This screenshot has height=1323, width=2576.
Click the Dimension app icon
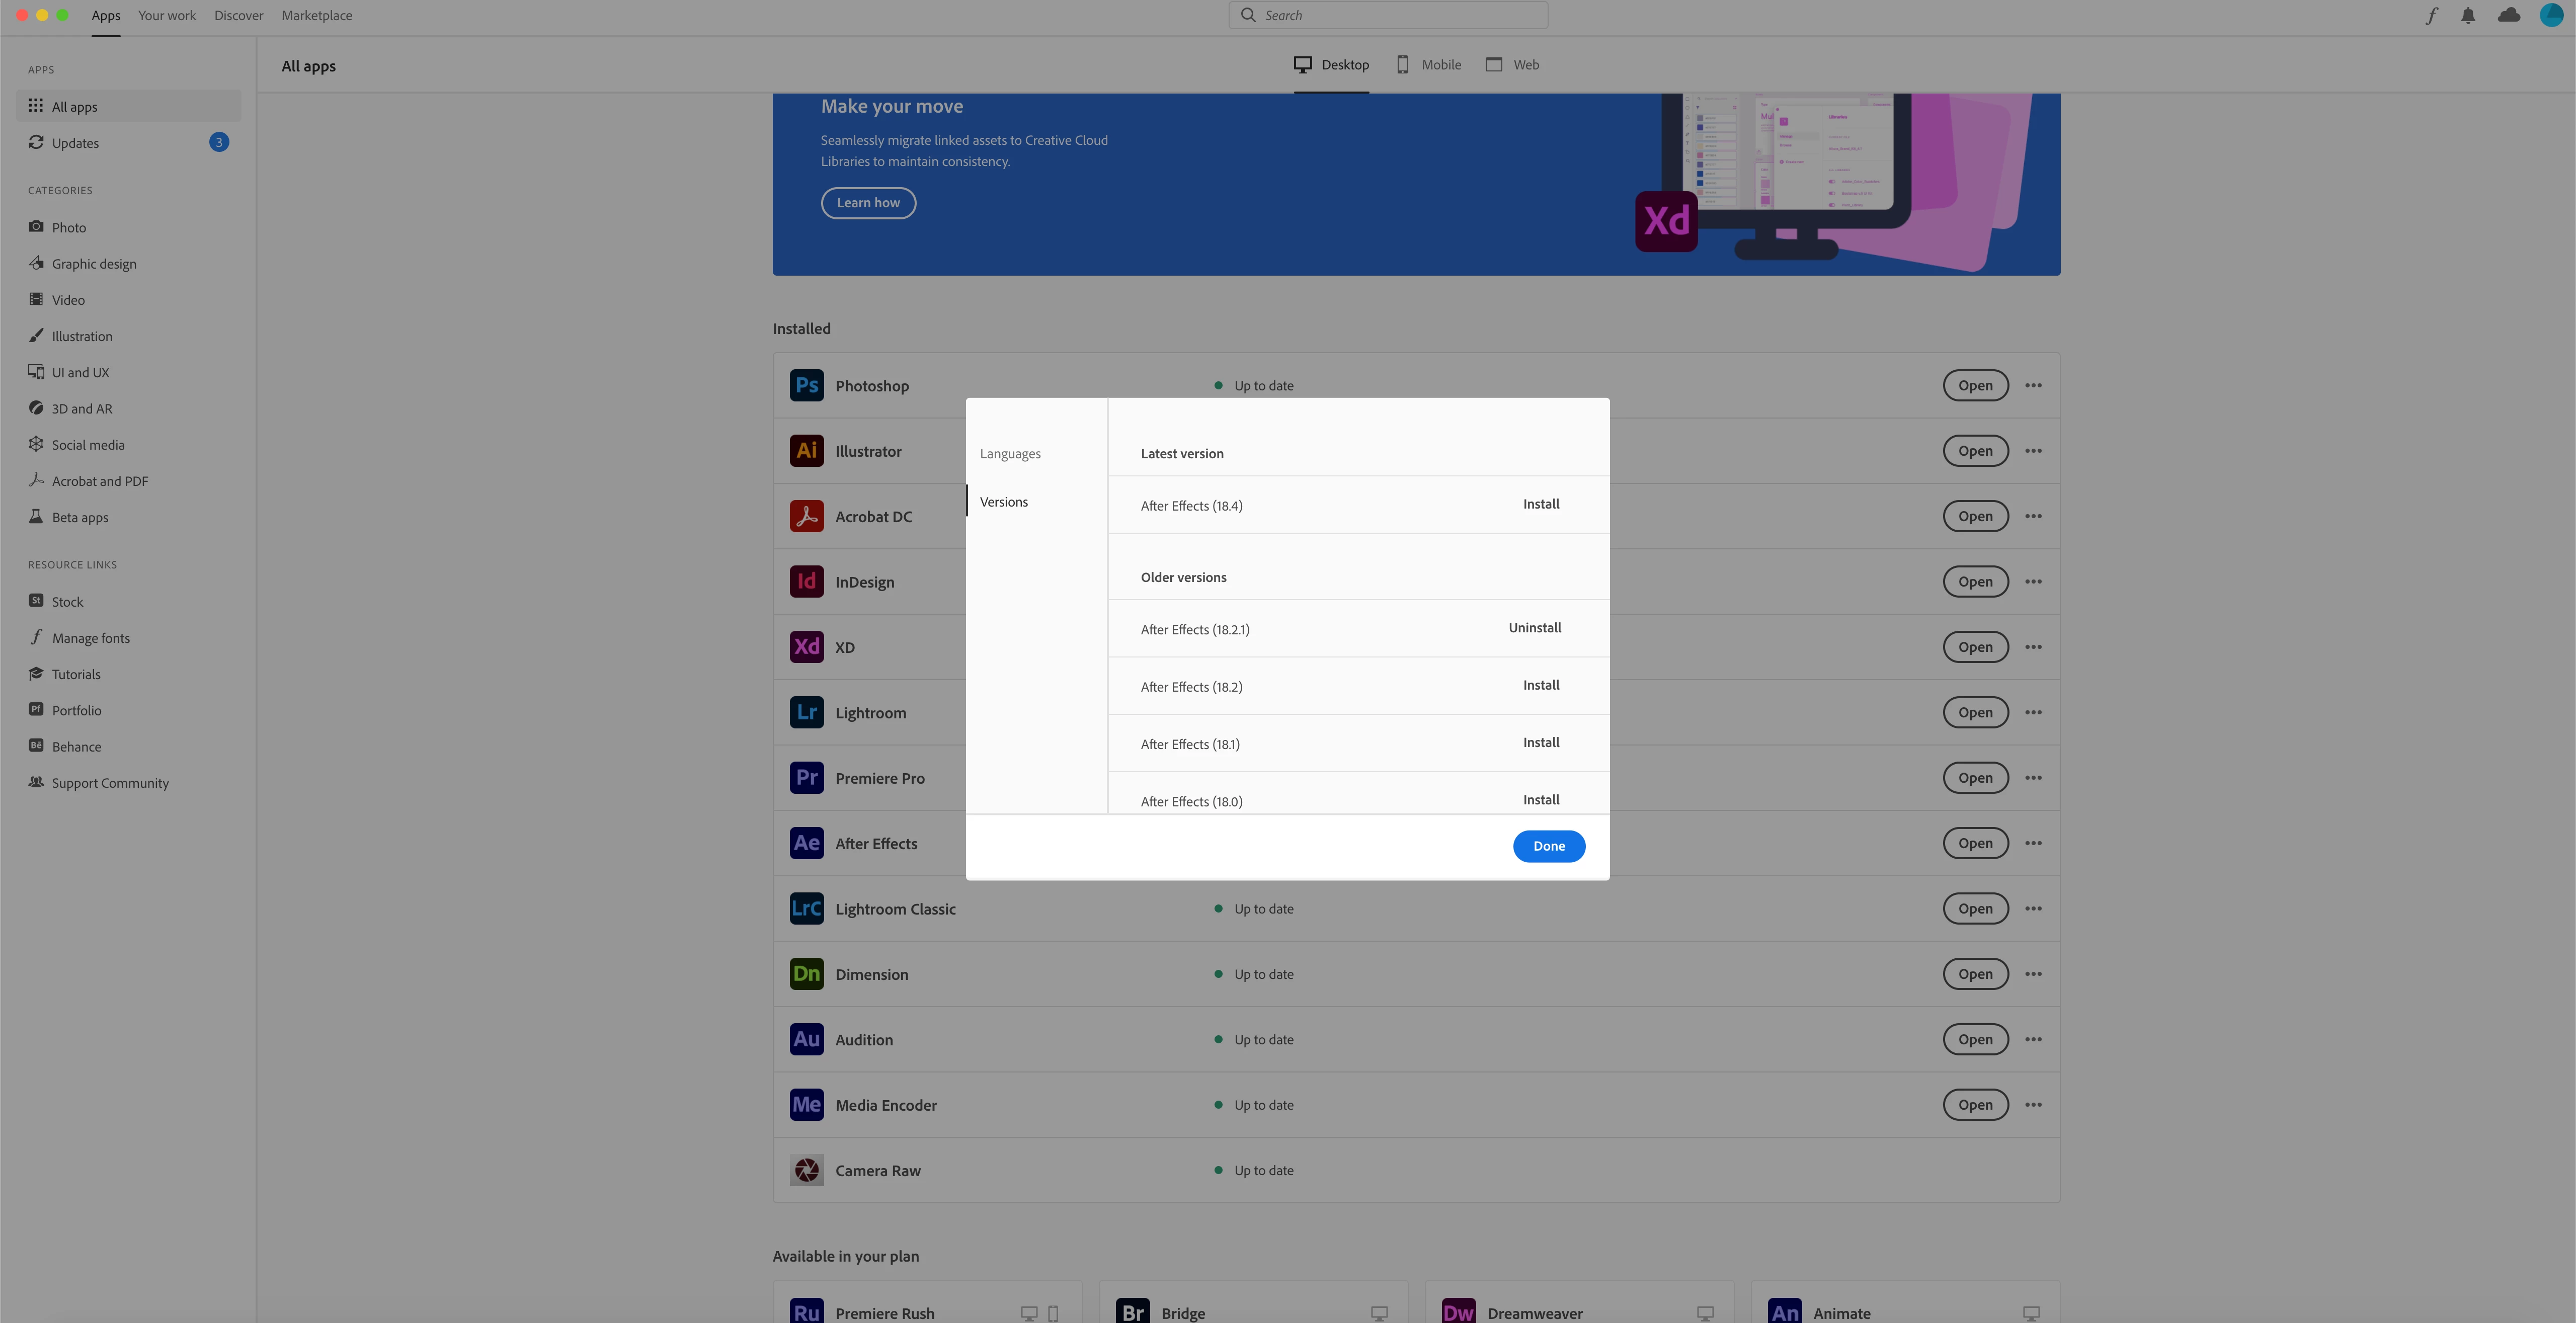point(806,974)
